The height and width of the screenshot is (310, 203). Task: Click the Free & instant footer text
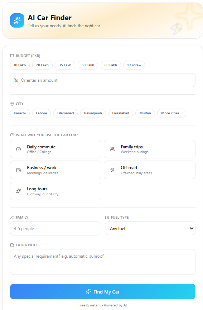pos(103,305)
